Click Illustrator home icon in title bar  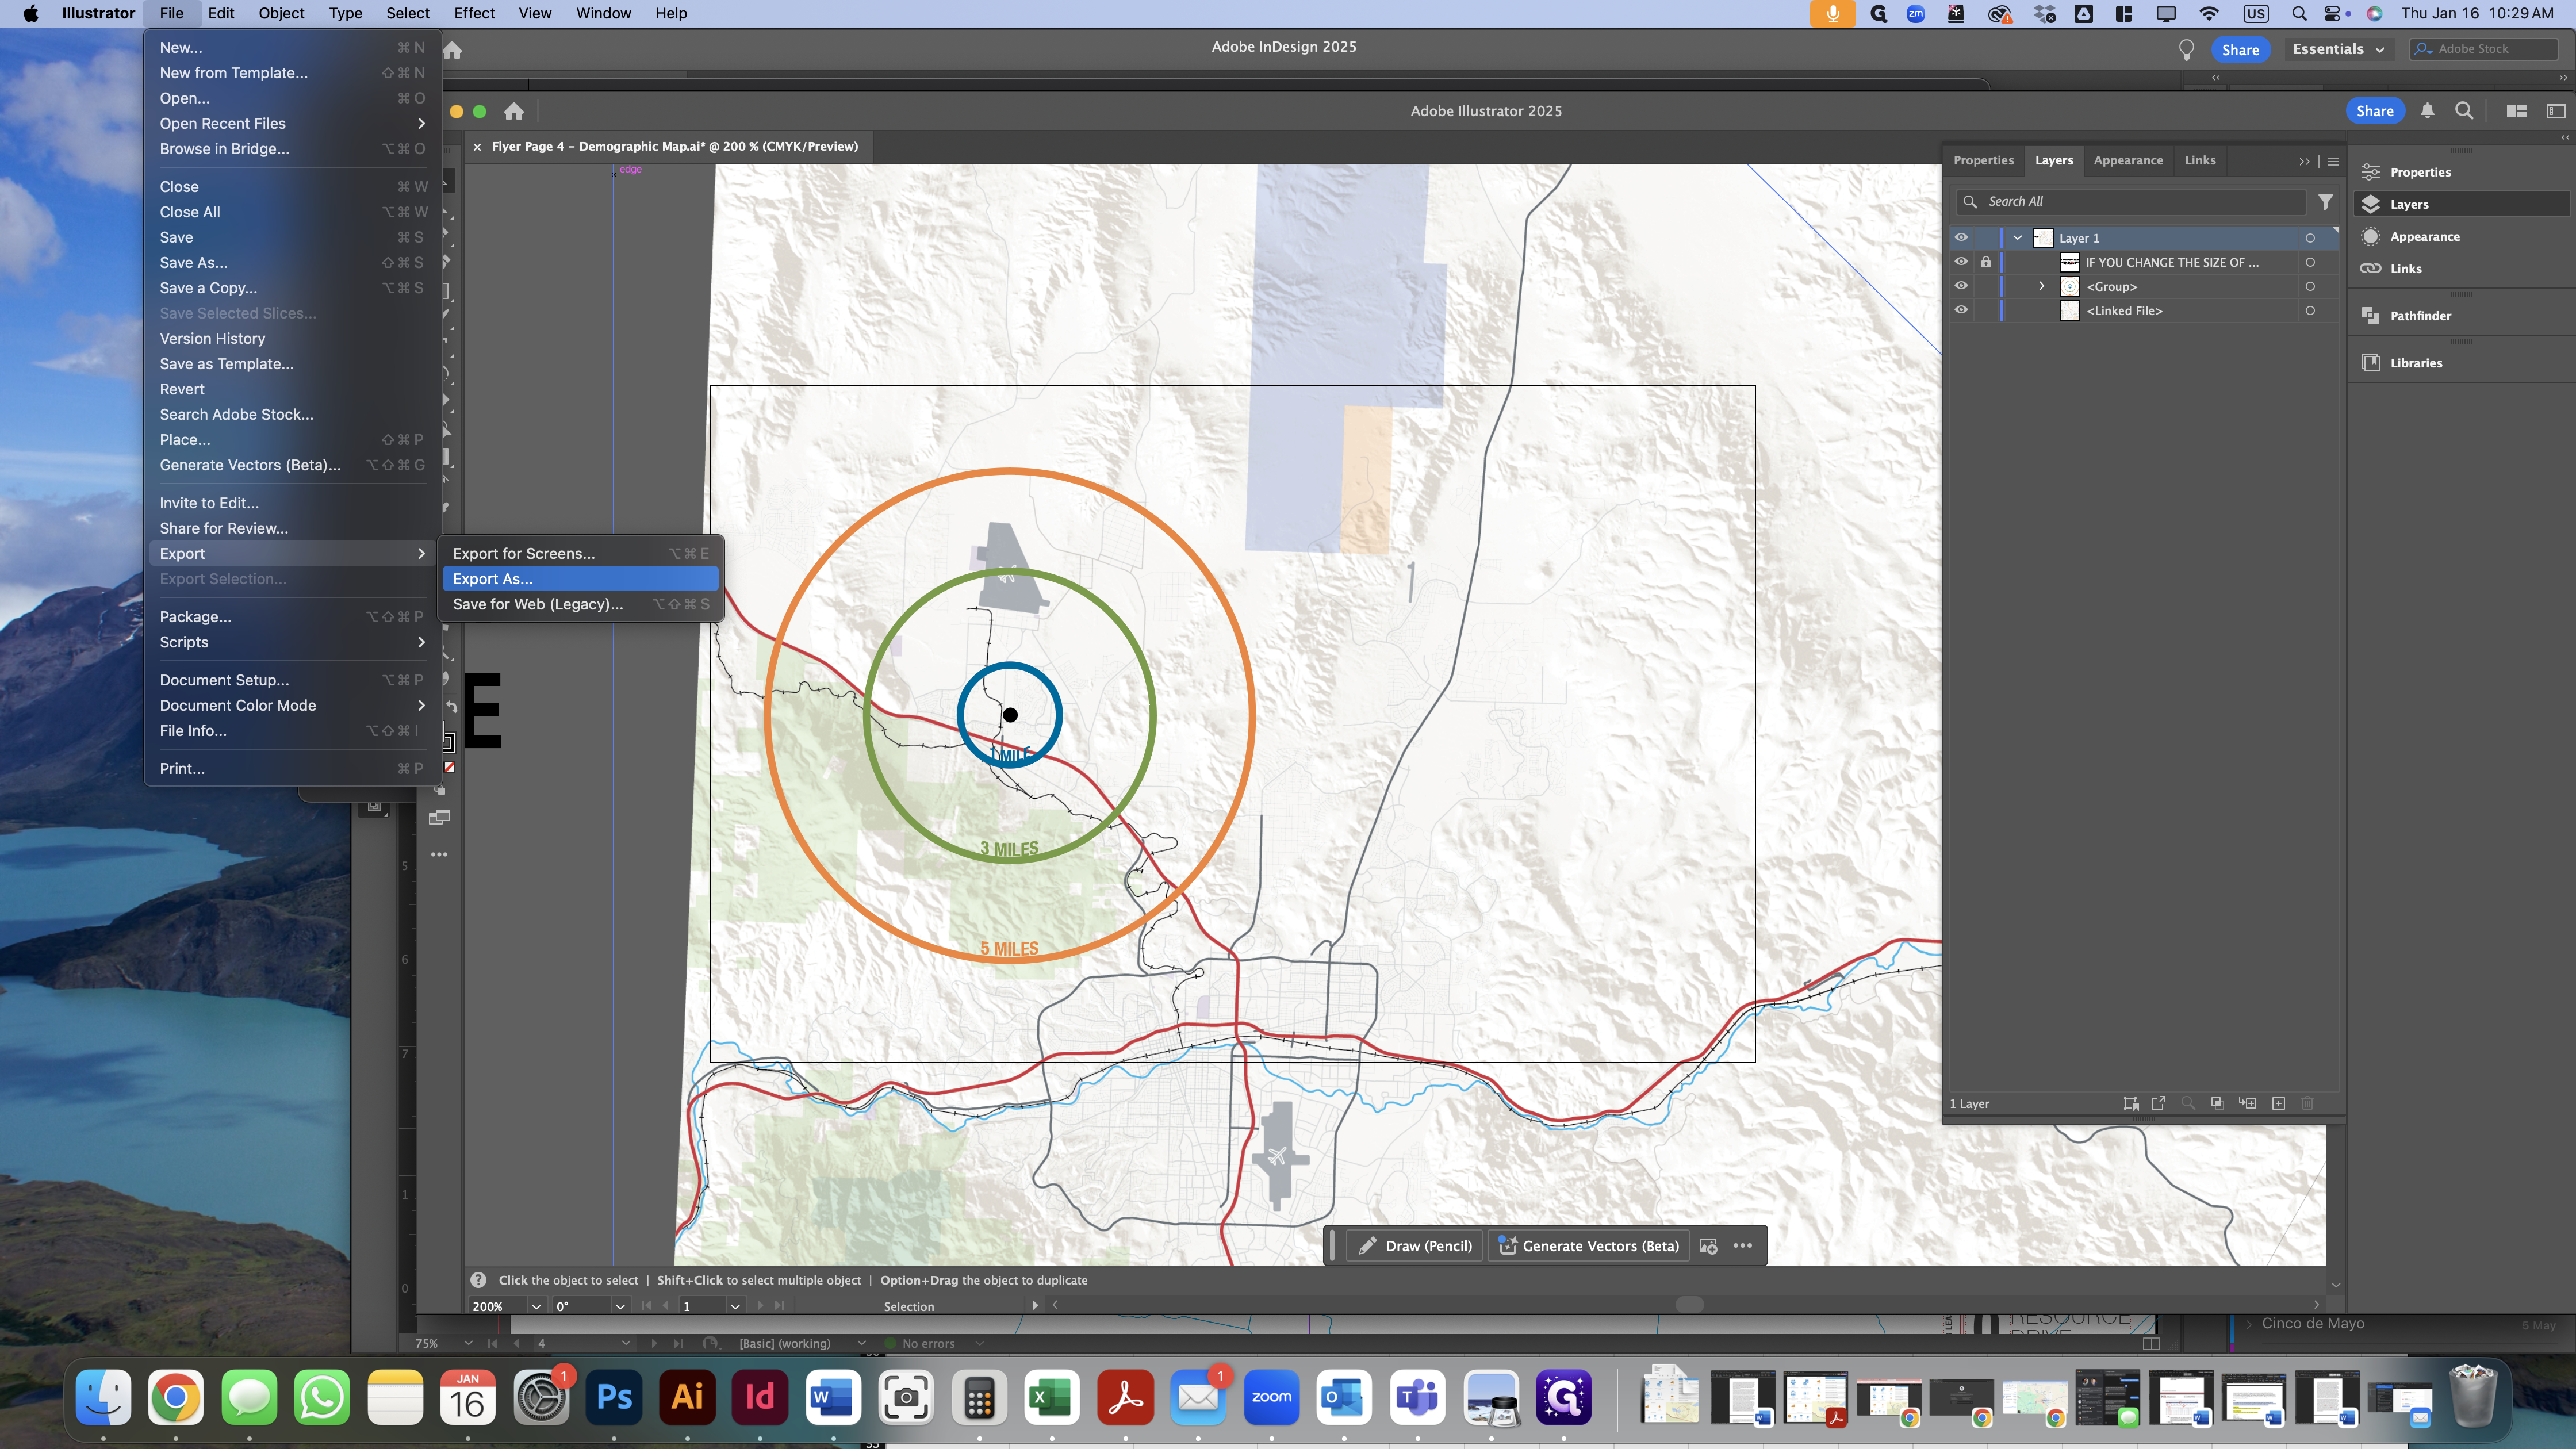click(514, 111)
